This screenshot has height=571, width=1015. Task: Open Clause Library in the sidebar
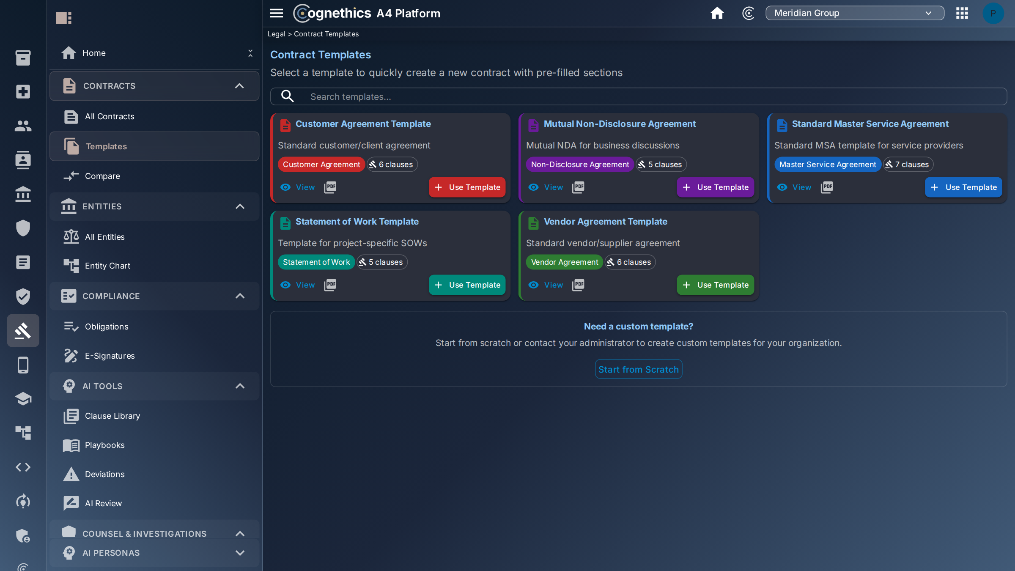[x=154, y=416]
